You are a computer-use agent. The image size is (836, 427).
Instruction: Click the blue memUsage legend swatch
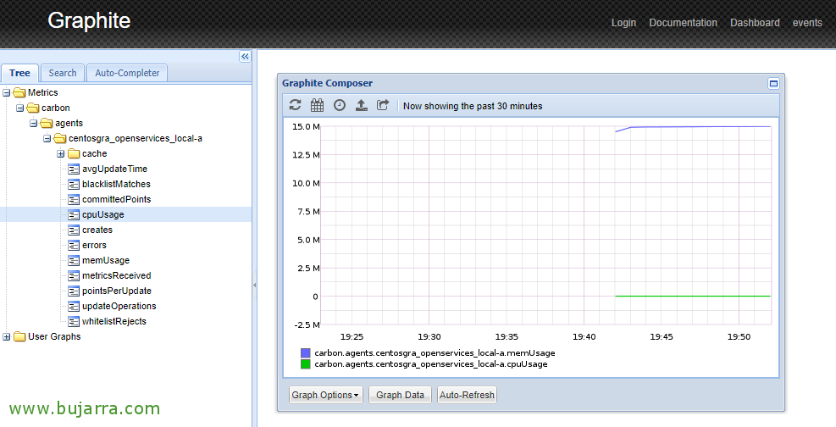pos(306,353)
